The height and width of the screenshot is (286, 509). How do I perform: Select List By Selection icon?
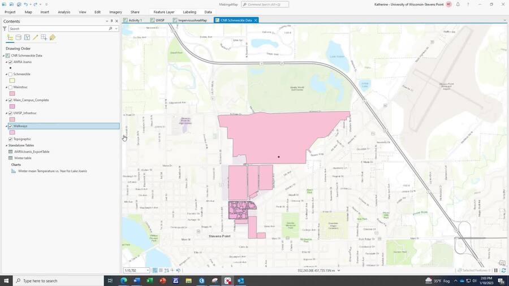[27, 38]
